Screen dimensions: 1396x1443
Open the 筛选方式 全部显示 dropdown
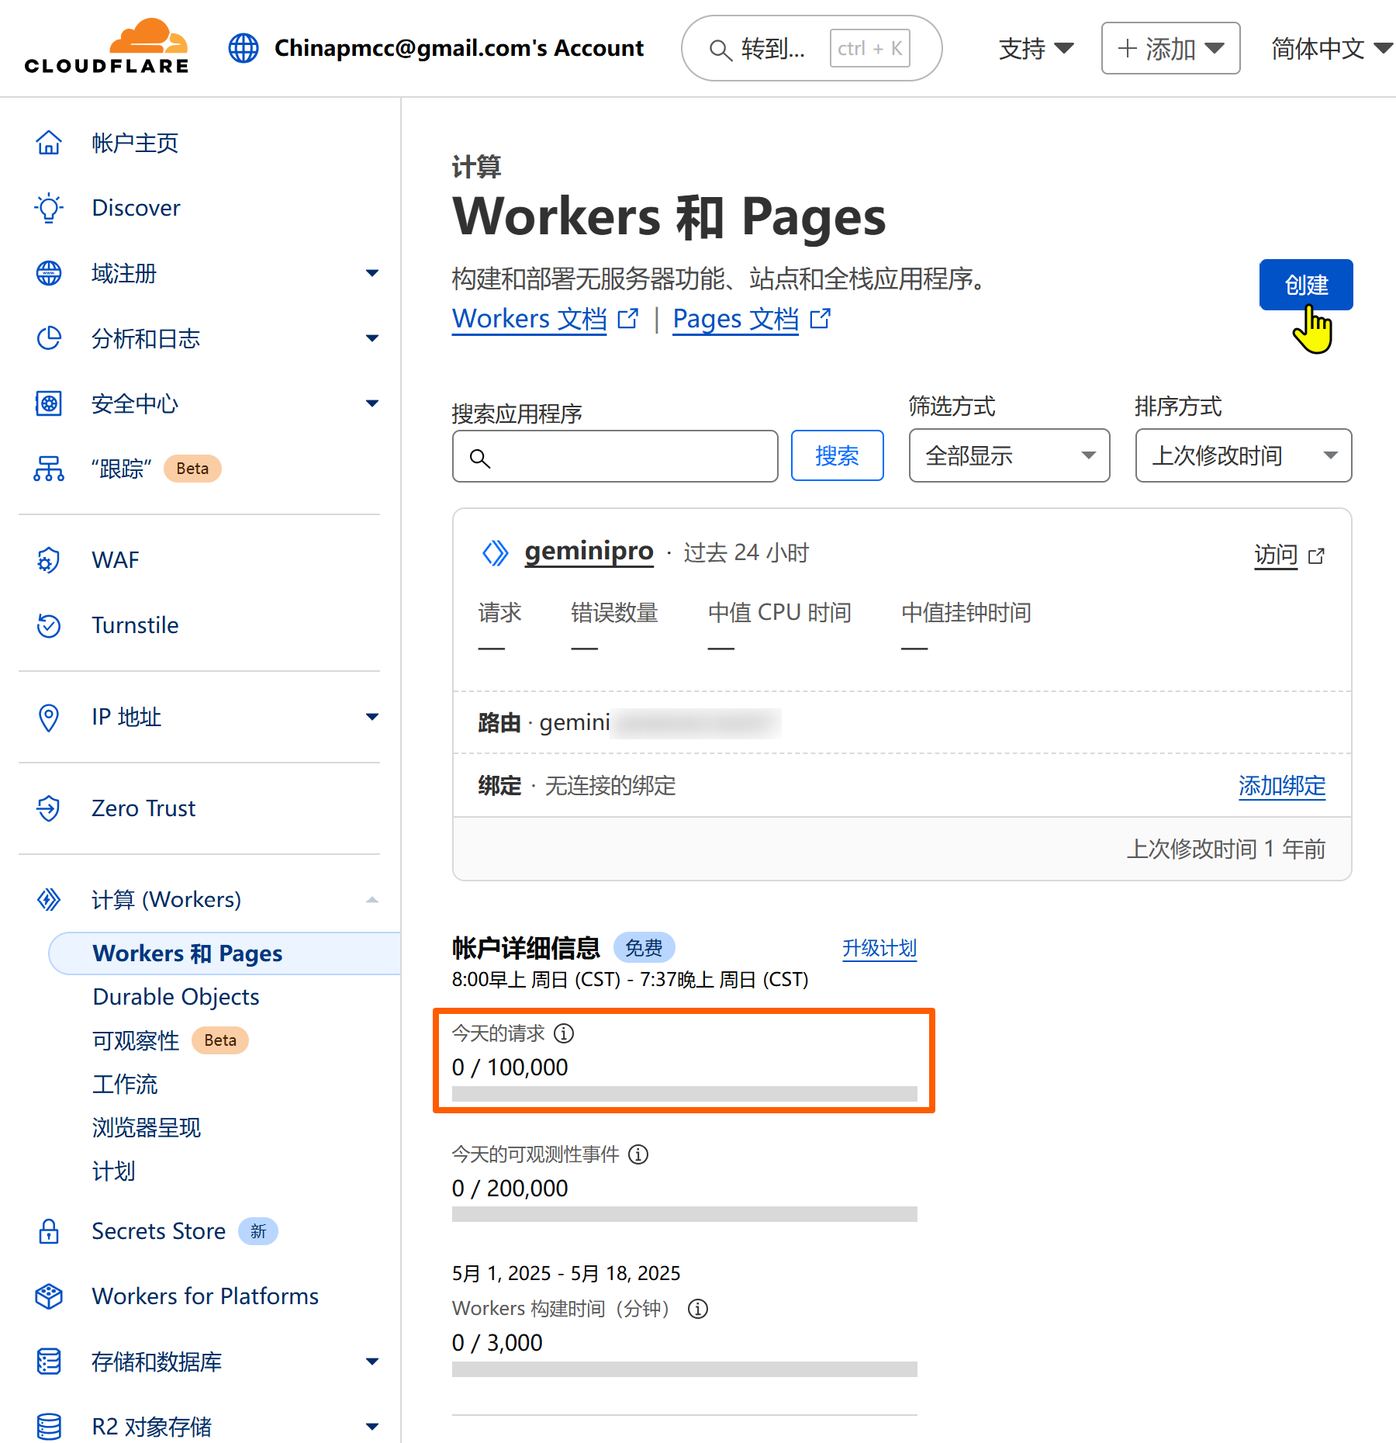coord(1009,455)
